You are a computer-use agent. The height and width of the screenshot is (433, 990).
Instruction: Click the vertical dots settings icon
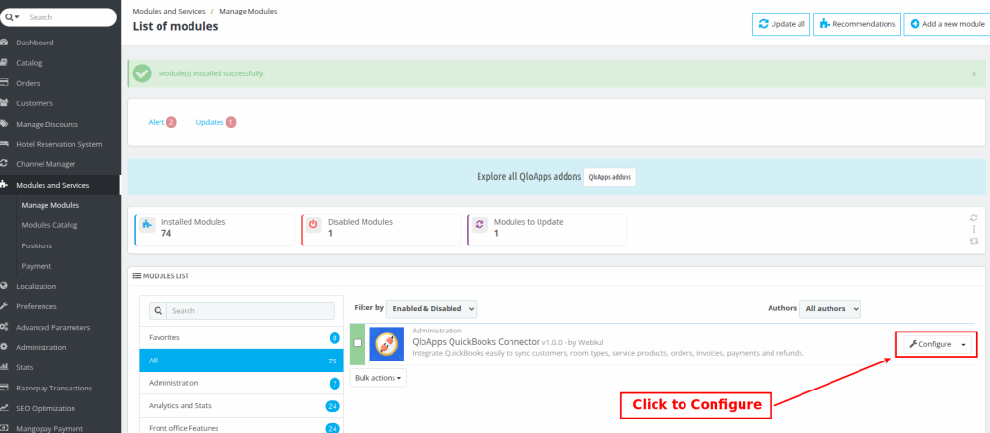pos(974,229)
